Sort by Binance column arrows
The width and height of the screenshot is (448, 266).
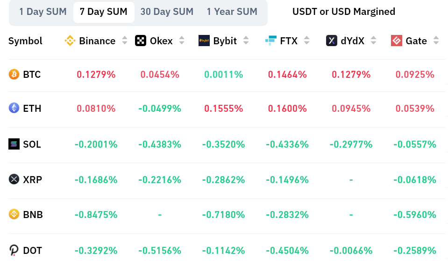125,41
